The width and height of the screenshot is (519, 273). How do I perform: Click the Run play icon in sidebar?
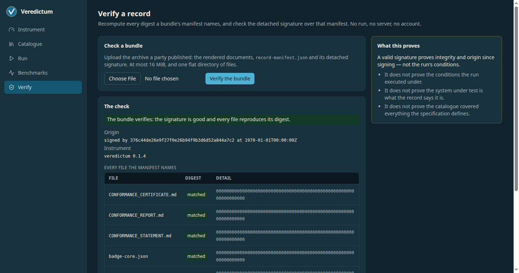(12, 58)
